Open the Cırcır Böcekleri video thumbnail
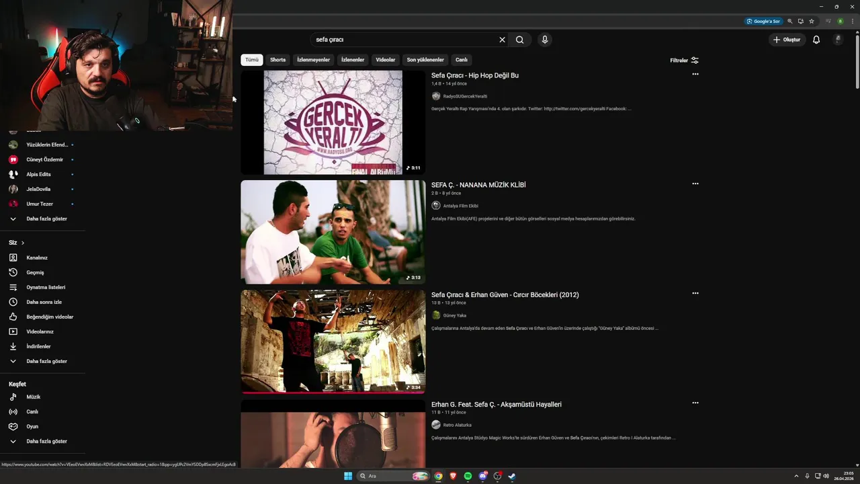The image size is (860, 484). coord(333,341)
